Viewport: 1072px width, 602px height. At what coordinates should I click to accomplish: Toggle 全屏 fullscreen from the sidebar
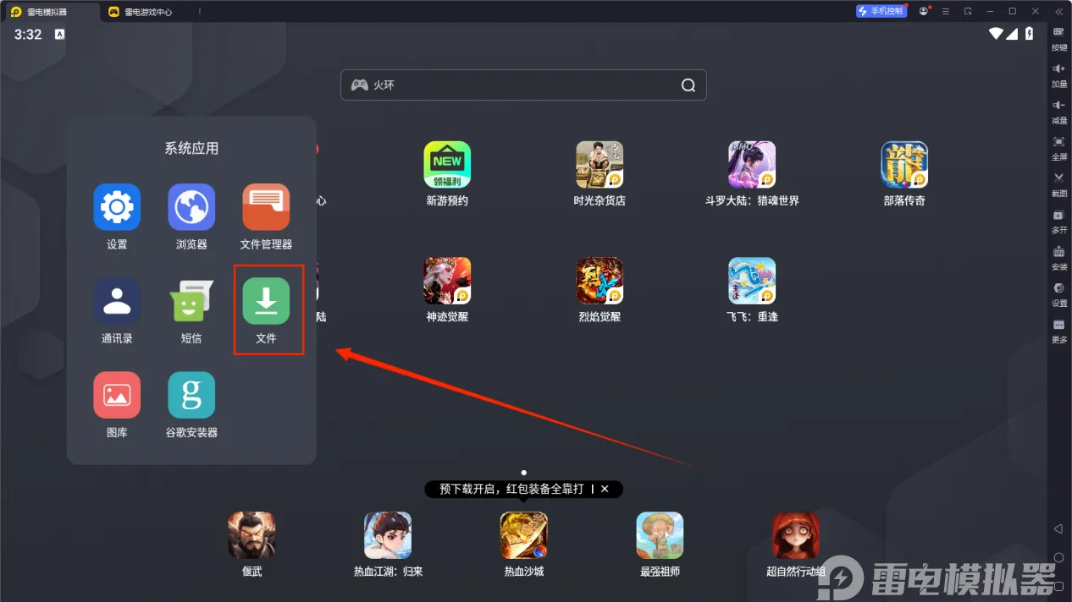(x=1058, y=147)
